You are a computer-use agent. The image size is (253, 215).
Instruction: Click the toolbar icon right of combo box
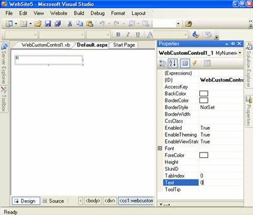click(x=189, y=24)
